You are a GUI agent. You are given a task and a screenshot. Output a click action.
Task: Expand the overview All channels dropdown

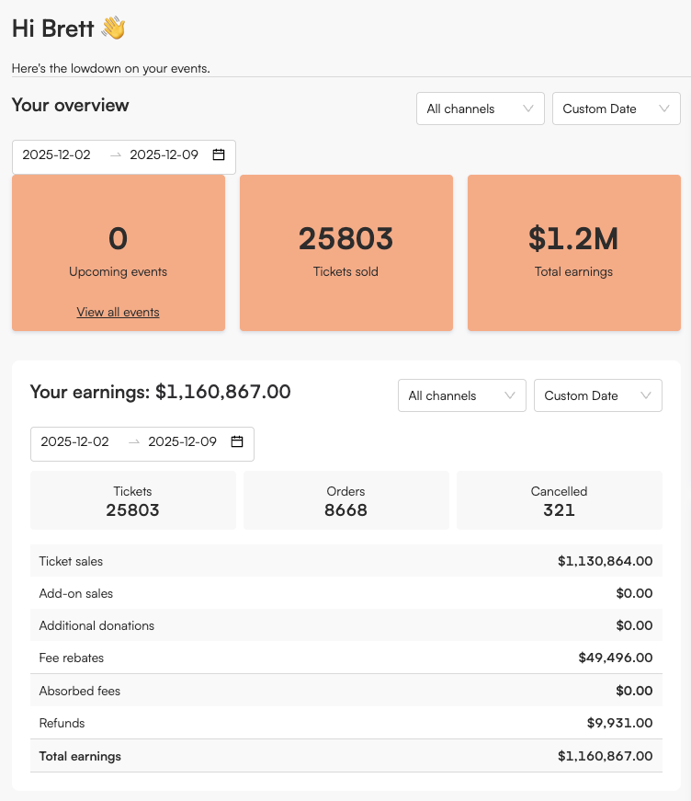(x=480, y=109)
